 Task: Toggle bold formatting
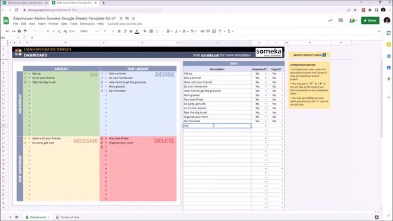[x=119, y=31]
